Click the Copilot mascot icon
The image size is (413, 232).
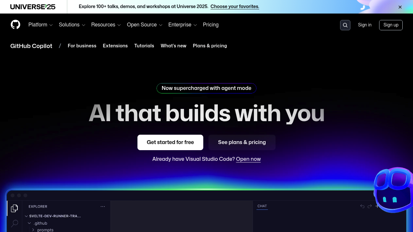pyautogui.click(x=393, y=190)
